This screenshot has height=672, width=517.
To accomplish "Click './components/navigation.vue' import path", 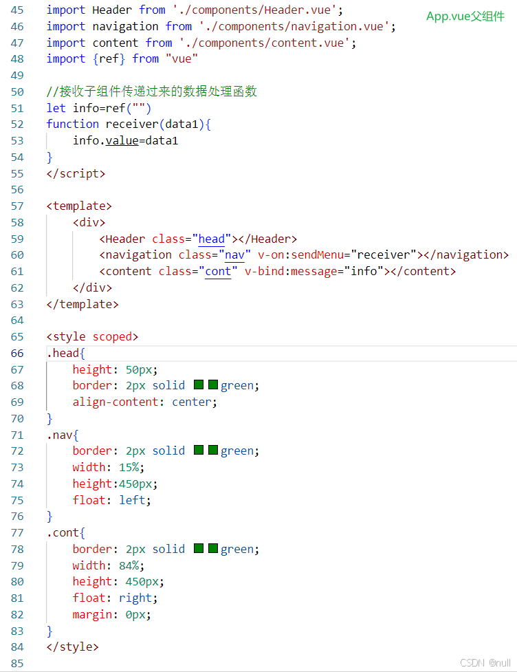I will click(x=295, y=27).
